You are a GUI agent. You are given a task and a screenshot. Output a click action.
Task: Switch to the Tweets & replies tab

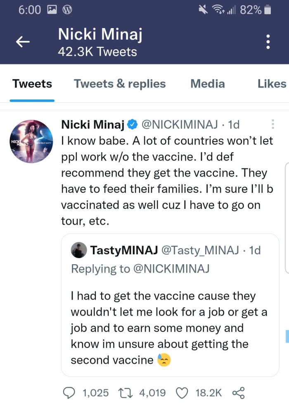[x=120, y=84]
